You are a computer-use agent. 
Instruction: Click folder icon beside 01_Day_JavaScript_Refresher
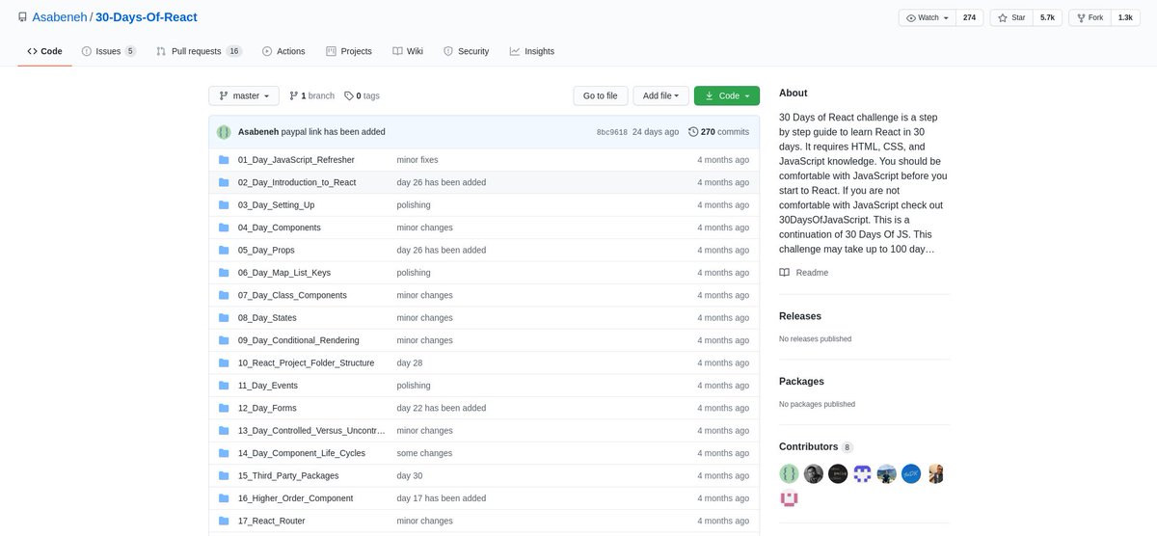(x=224, y=160)
